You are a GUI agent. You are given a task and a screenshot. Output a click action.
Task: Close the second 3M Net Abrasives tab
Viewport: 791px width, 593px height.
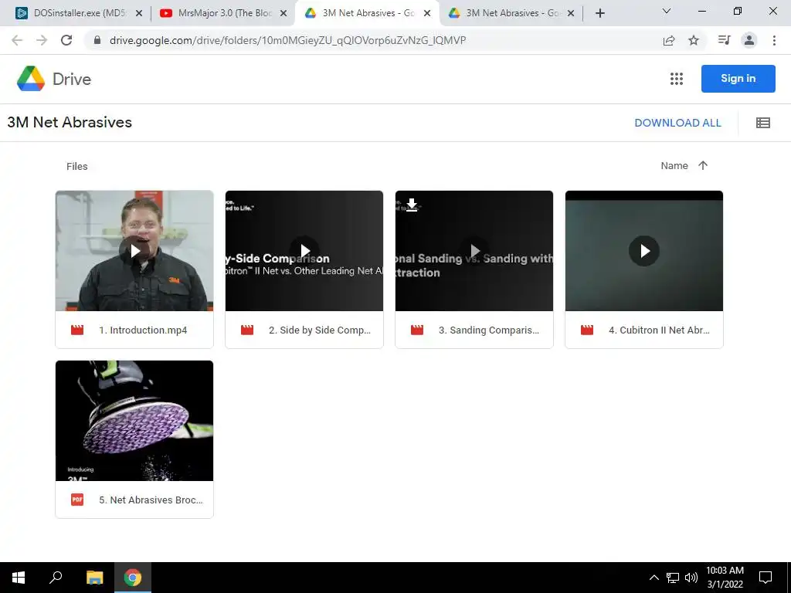[x=571, y=13]
